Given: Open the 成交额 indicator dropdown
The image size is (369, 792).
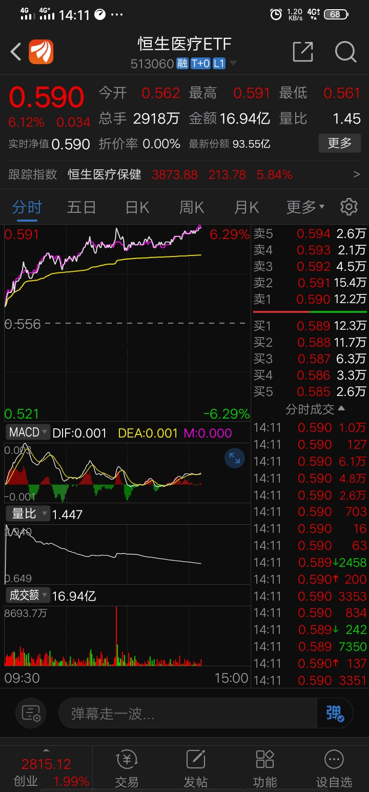Looking at the screenshot, I should (28, 595).
